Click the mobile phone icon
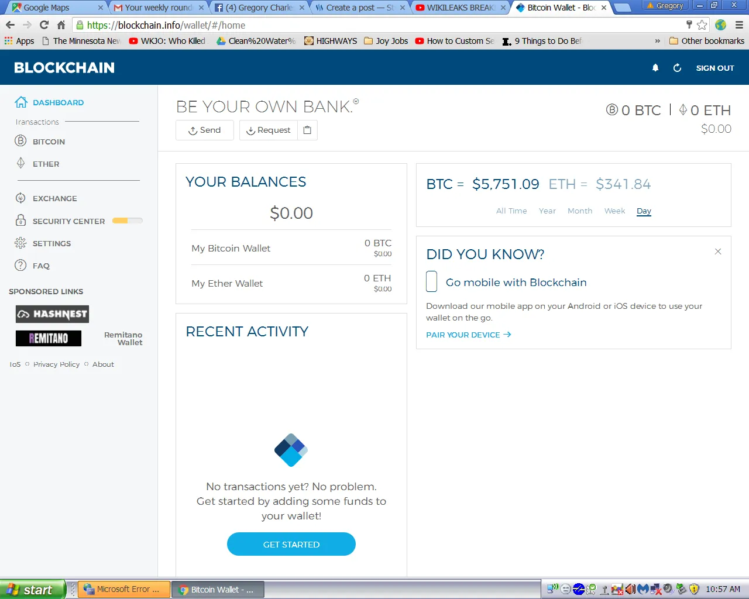 tap(432, 281)
